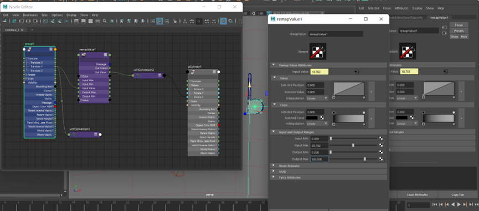
Task: Click the pCylinder1 node view mode icon
Action: click(214, 72)
